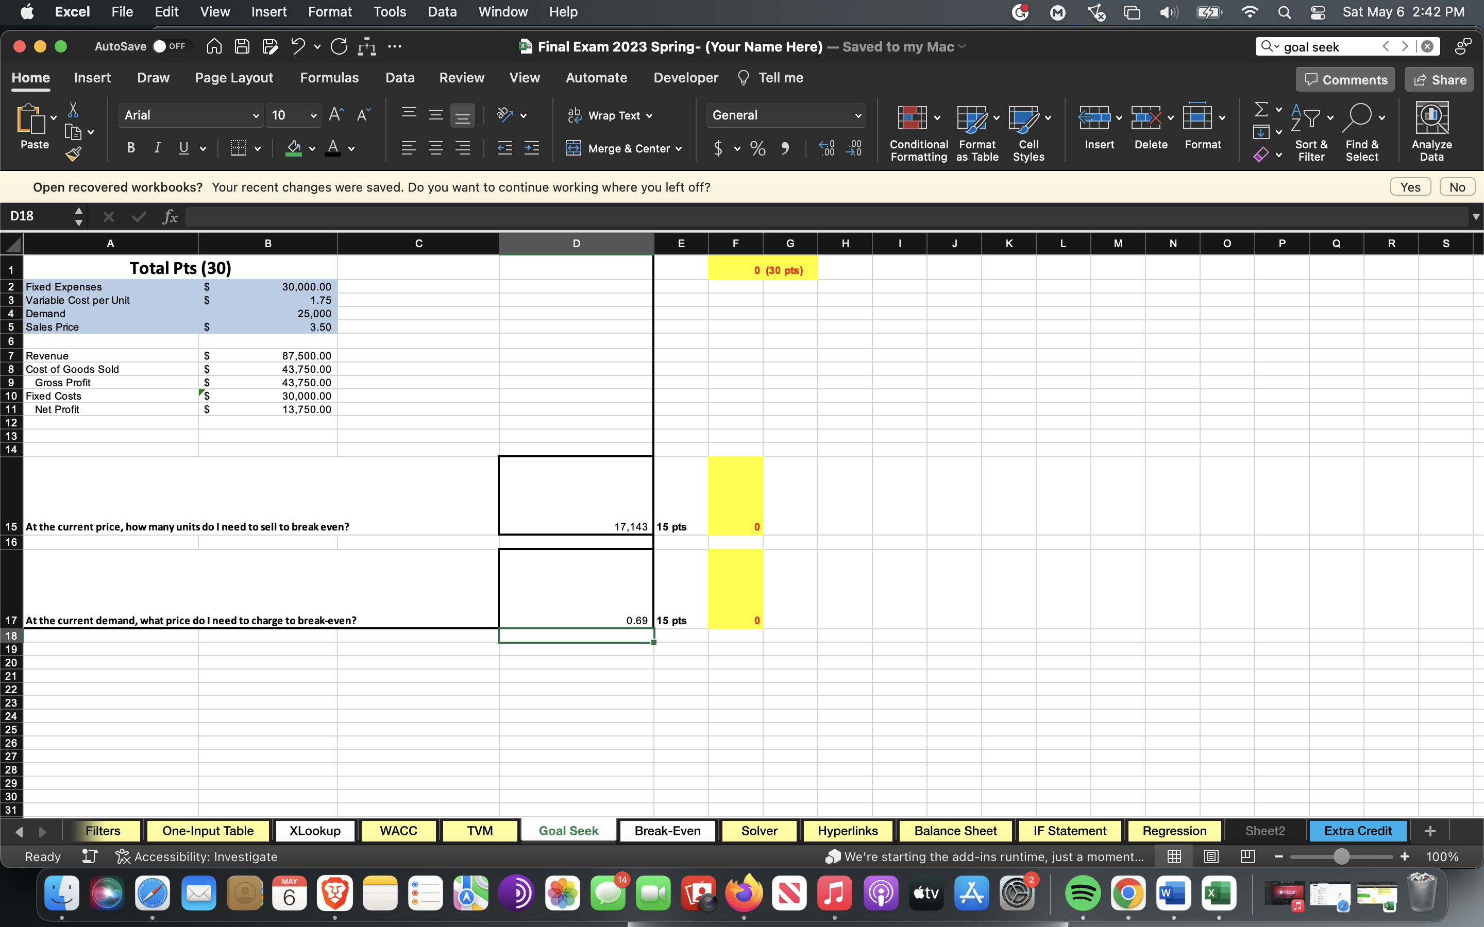
Task: Click Yes to open recovered workbooks
Action: (x=1409, y=187)
